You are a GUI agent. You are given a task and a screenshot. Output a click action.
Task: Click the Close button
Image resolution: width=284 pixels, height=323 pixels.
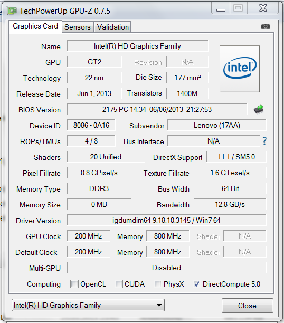point(248,306)
